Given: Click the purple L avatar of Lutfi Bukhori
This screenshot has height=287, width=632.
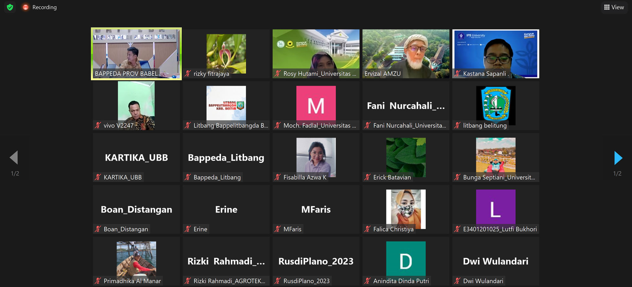Looking at the screenshot, I should (x=495, y=207).
